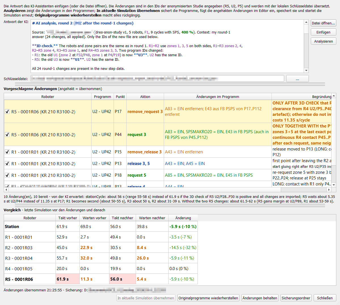The height and width of the screenshot is (305, 340).
Task: Untick the R5 row with point P44
Action: [7, 135]
